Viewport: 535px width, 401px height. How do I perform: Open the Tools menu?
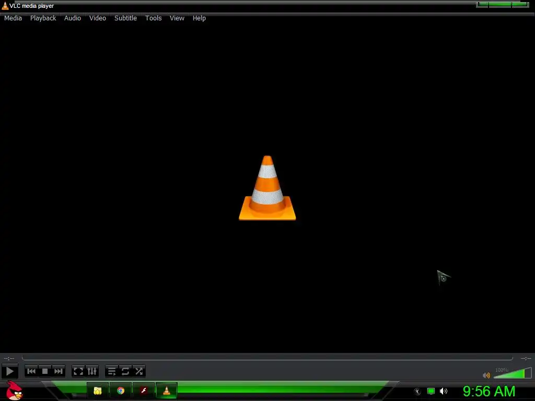pyautogui.click(x=153, y=18)
